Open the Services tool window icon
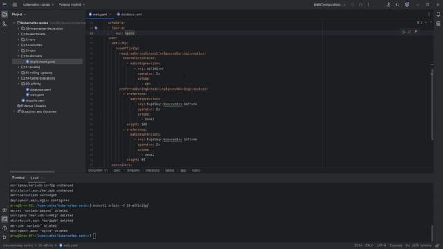Screen dimensions: 443x249 [x=5, y=210]
